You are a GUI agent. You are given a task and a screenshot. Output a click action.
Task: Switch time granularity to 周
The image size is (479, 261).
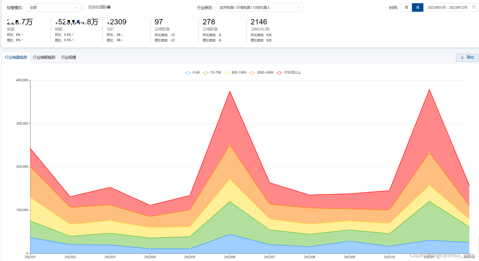pyautogui.click(x=406, y=7)
